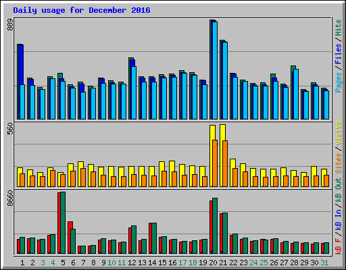
Task: Click the cyan pages bar for day 31
Action: pos(326,105)
